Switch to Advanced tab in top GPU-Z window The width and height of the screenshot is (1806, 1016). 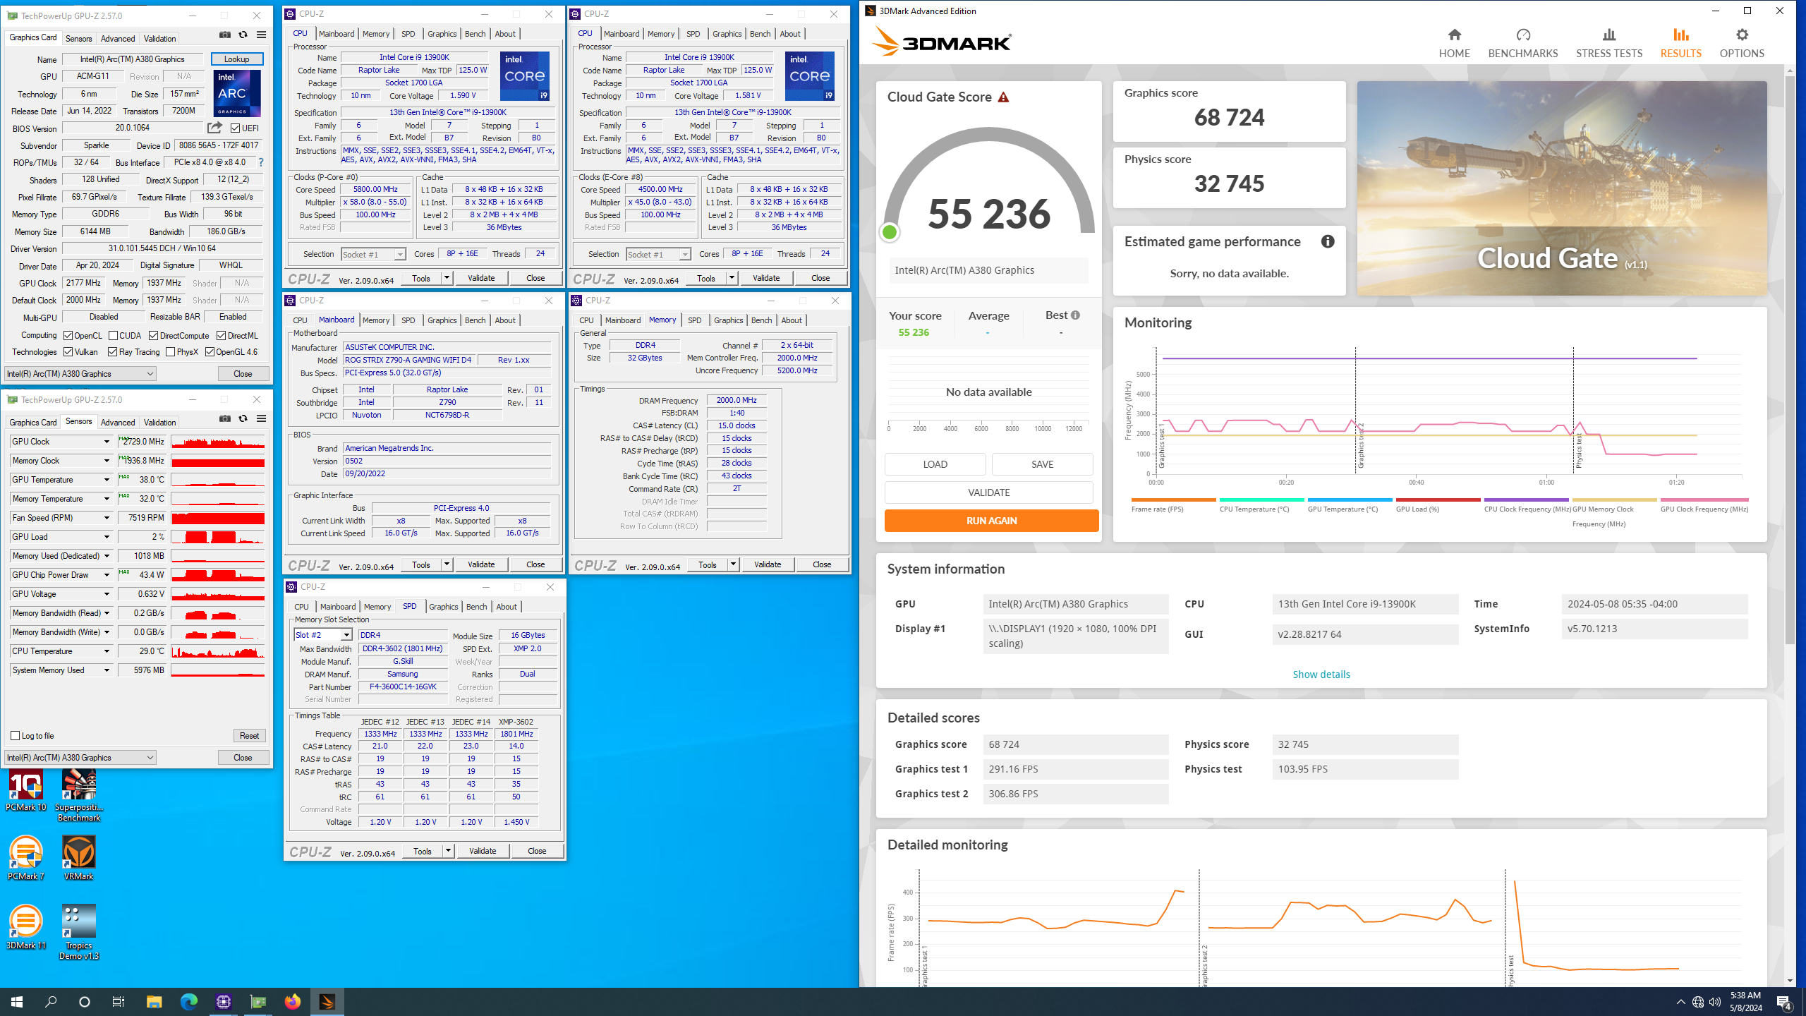117,39
